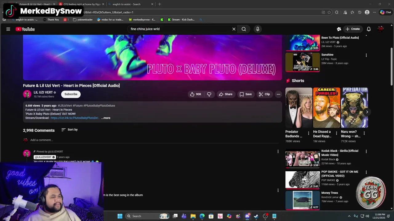
Task: Open midas for uc trade bookmark
Action: point(110,20)
